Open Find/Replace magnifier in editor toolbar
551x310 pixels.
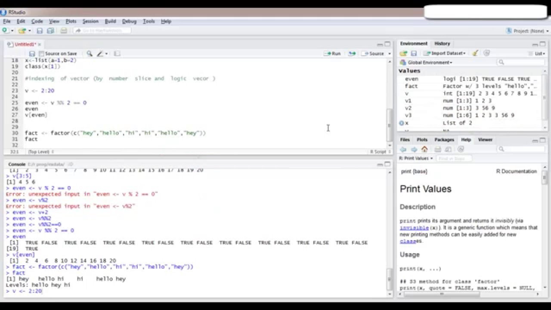coord(90,54)
